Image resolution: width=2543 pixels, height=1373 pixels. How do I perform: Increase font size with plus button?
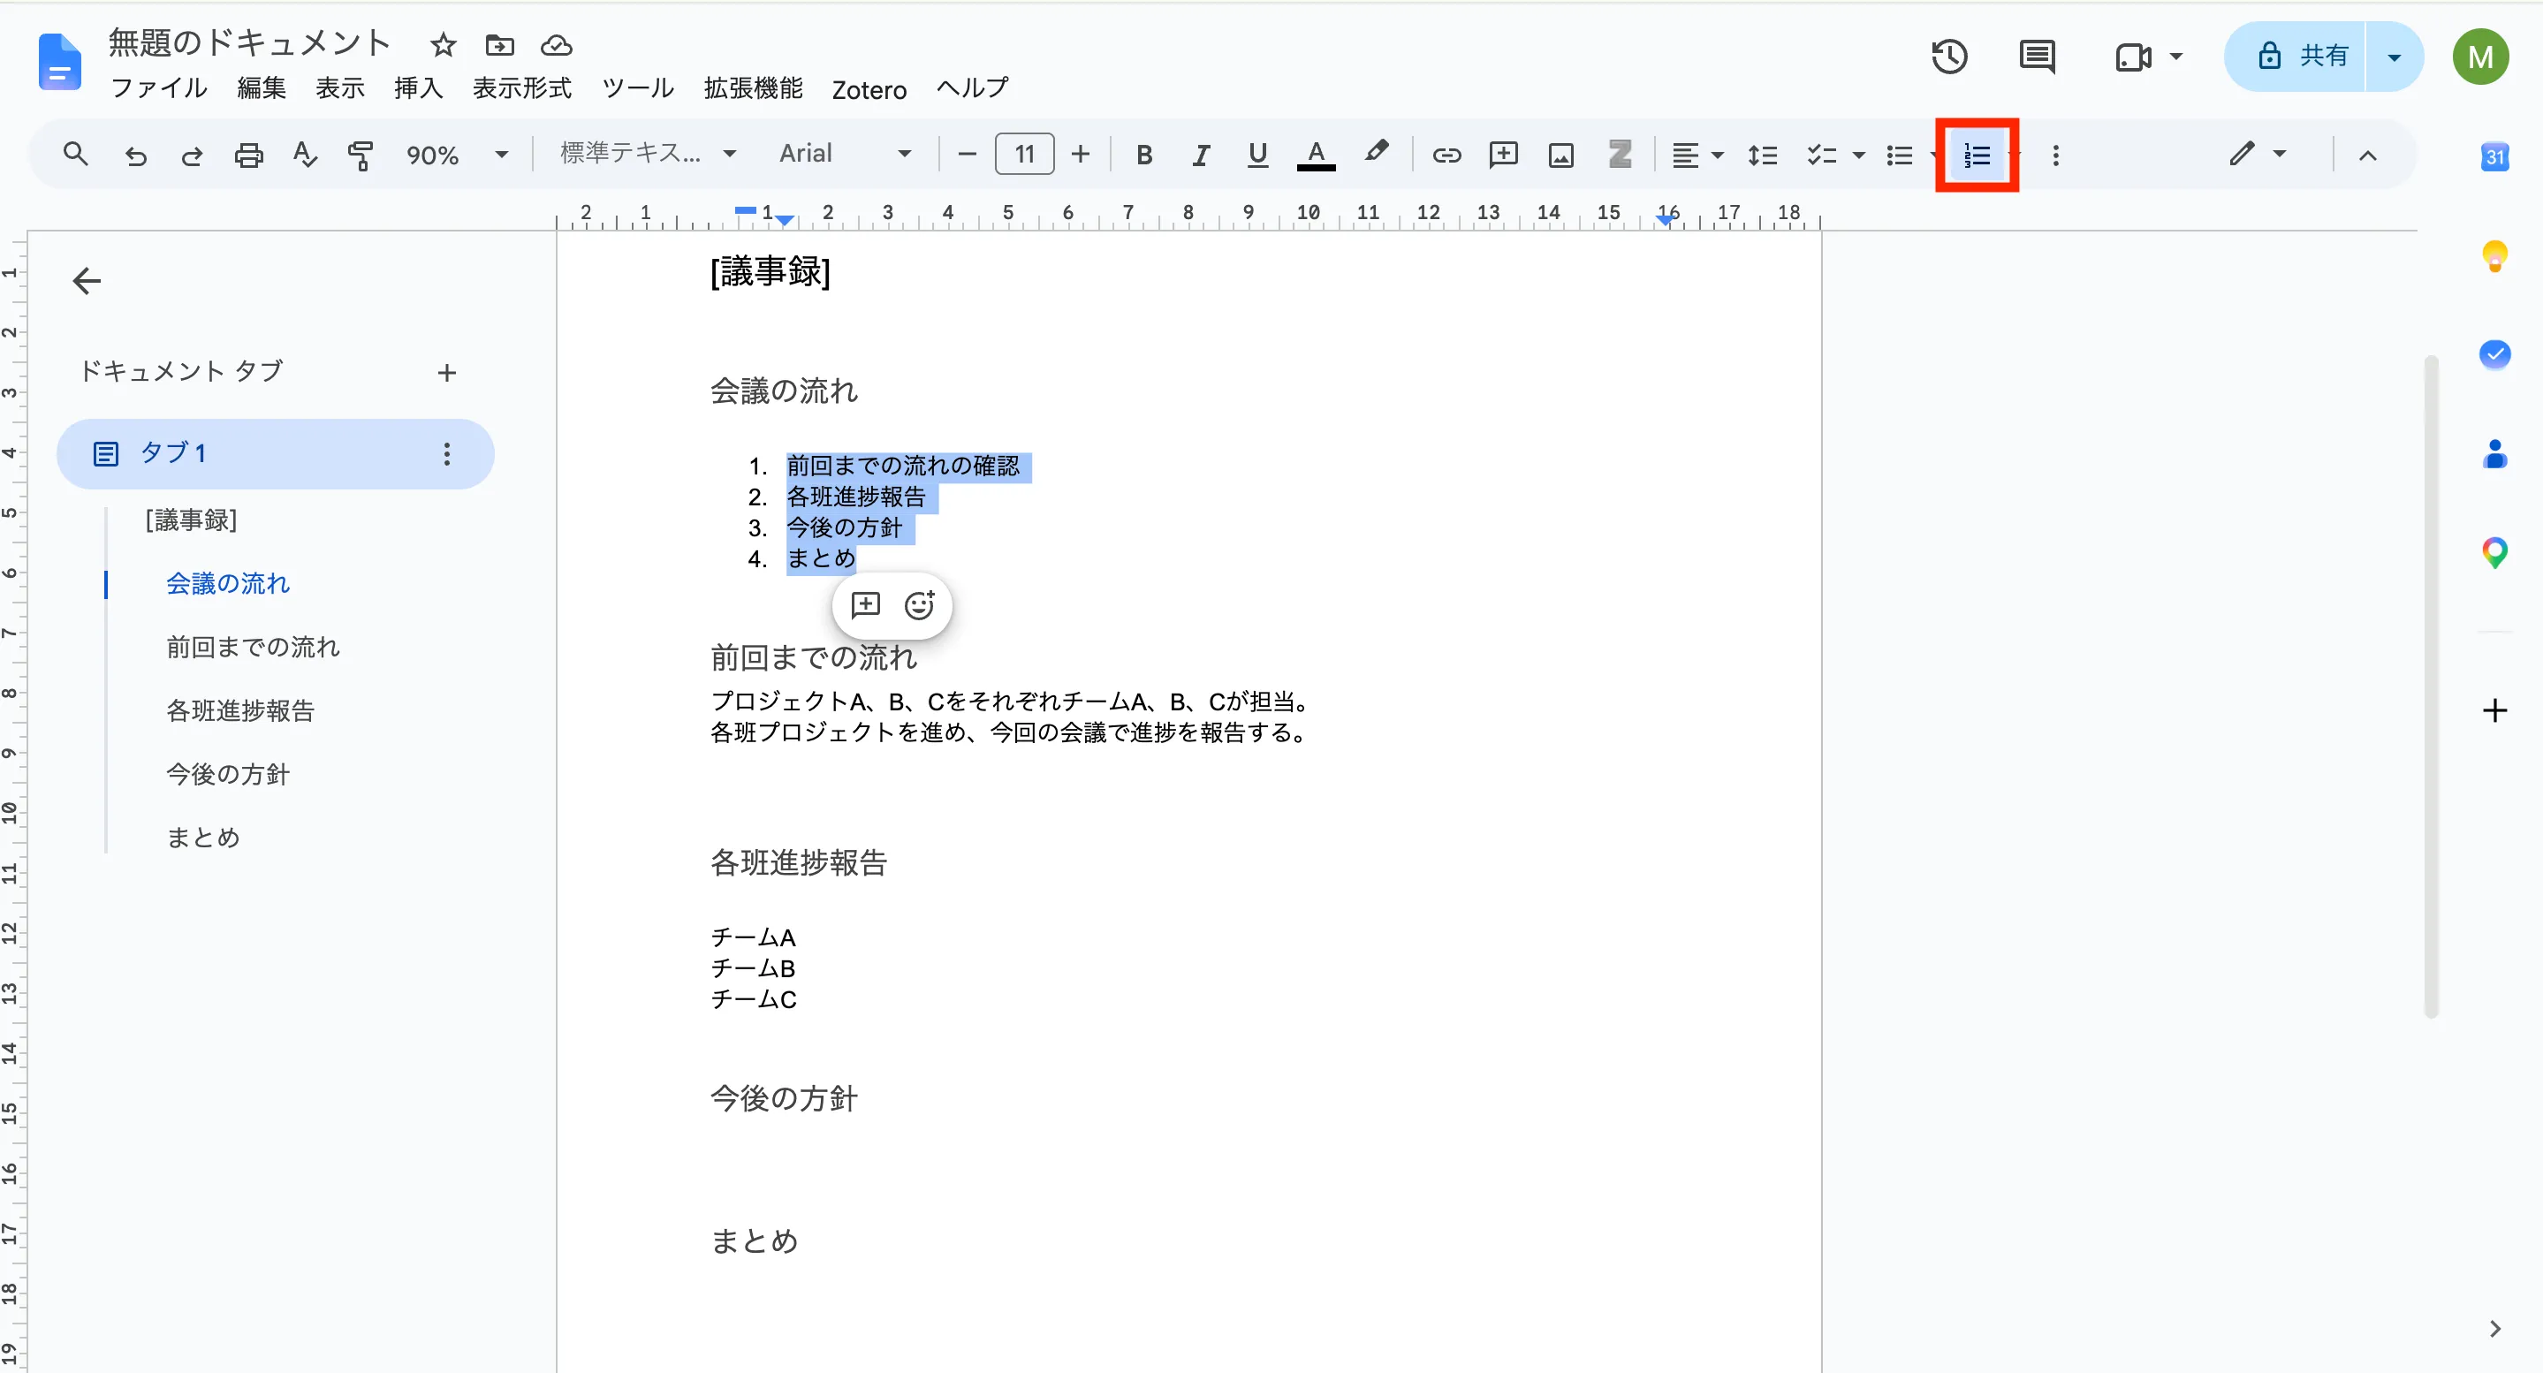pyautogui.click(x=1080, y=154)
